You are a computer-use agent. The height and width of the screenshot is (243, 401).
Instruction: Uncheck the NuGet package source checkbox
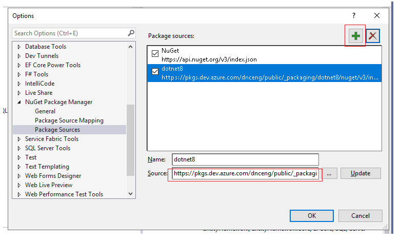[x=155, y=53]
